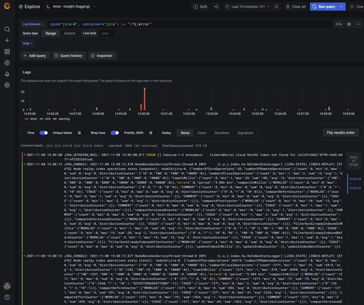
Task: Open Query history
Action: click(69, 56)
